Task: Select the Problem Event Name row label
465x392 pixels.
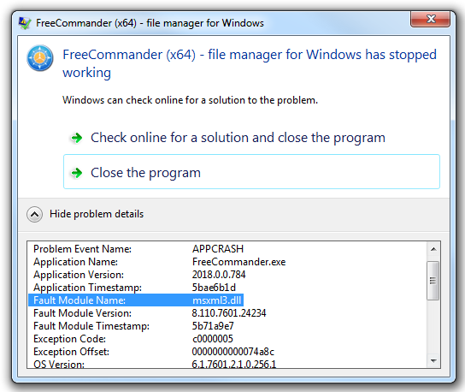Action: coord(82,249)
